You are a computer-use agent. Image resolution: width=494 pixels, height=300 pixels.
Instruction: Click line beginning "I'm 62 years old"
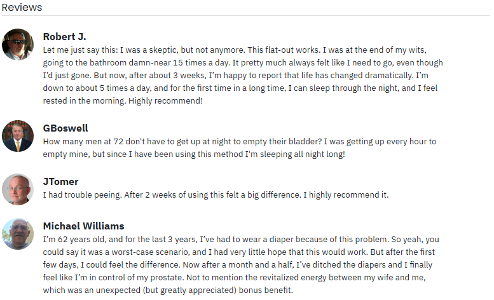pyautogui.click(x=241, y=240)
